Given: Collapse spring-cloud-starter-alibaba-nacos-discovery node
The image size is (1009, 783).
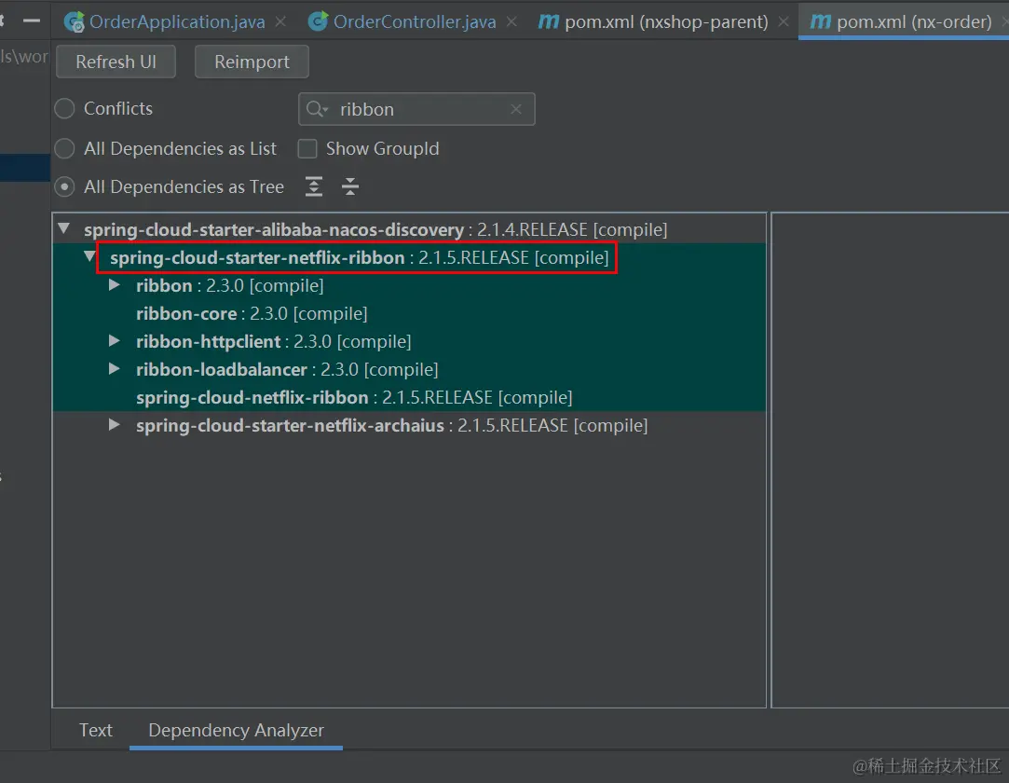Looking at the screenshot, I should tap(63, 228).
